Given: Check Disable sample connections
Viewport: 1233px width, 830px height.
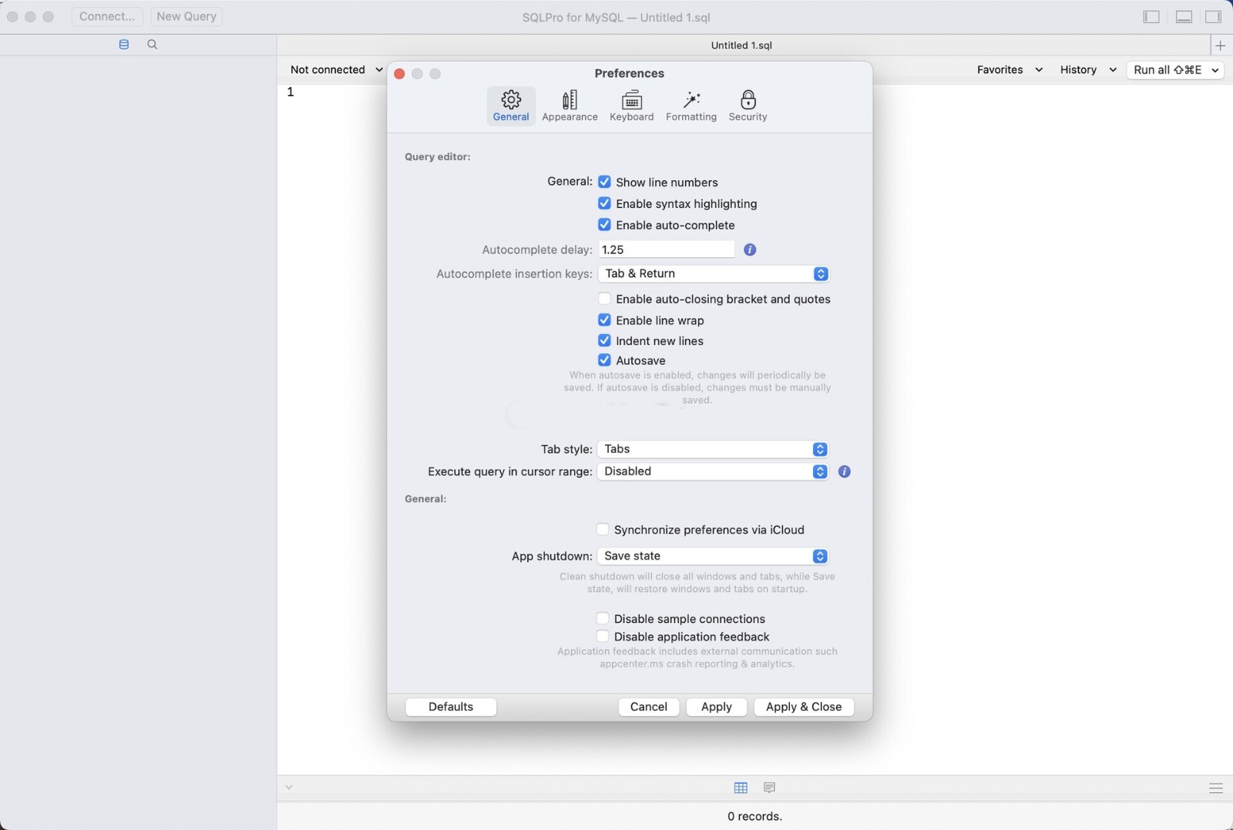Looking at the screenshot, I should [x=603, y=618].
